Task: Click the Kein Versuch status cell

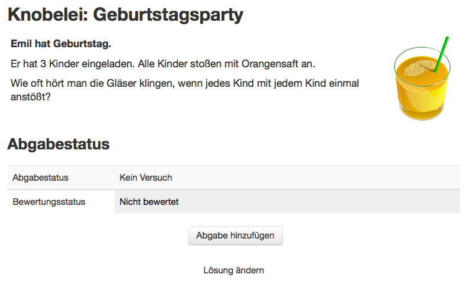Action: point(287,178)
